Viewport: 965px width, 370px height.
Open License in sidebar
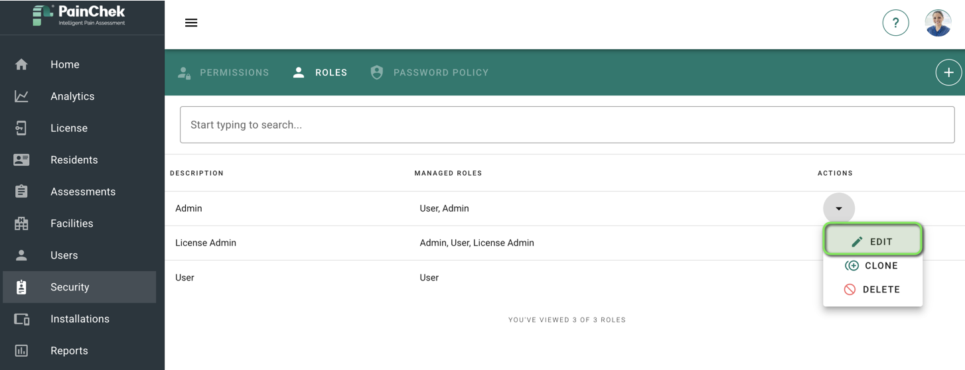tap(80, 128)
